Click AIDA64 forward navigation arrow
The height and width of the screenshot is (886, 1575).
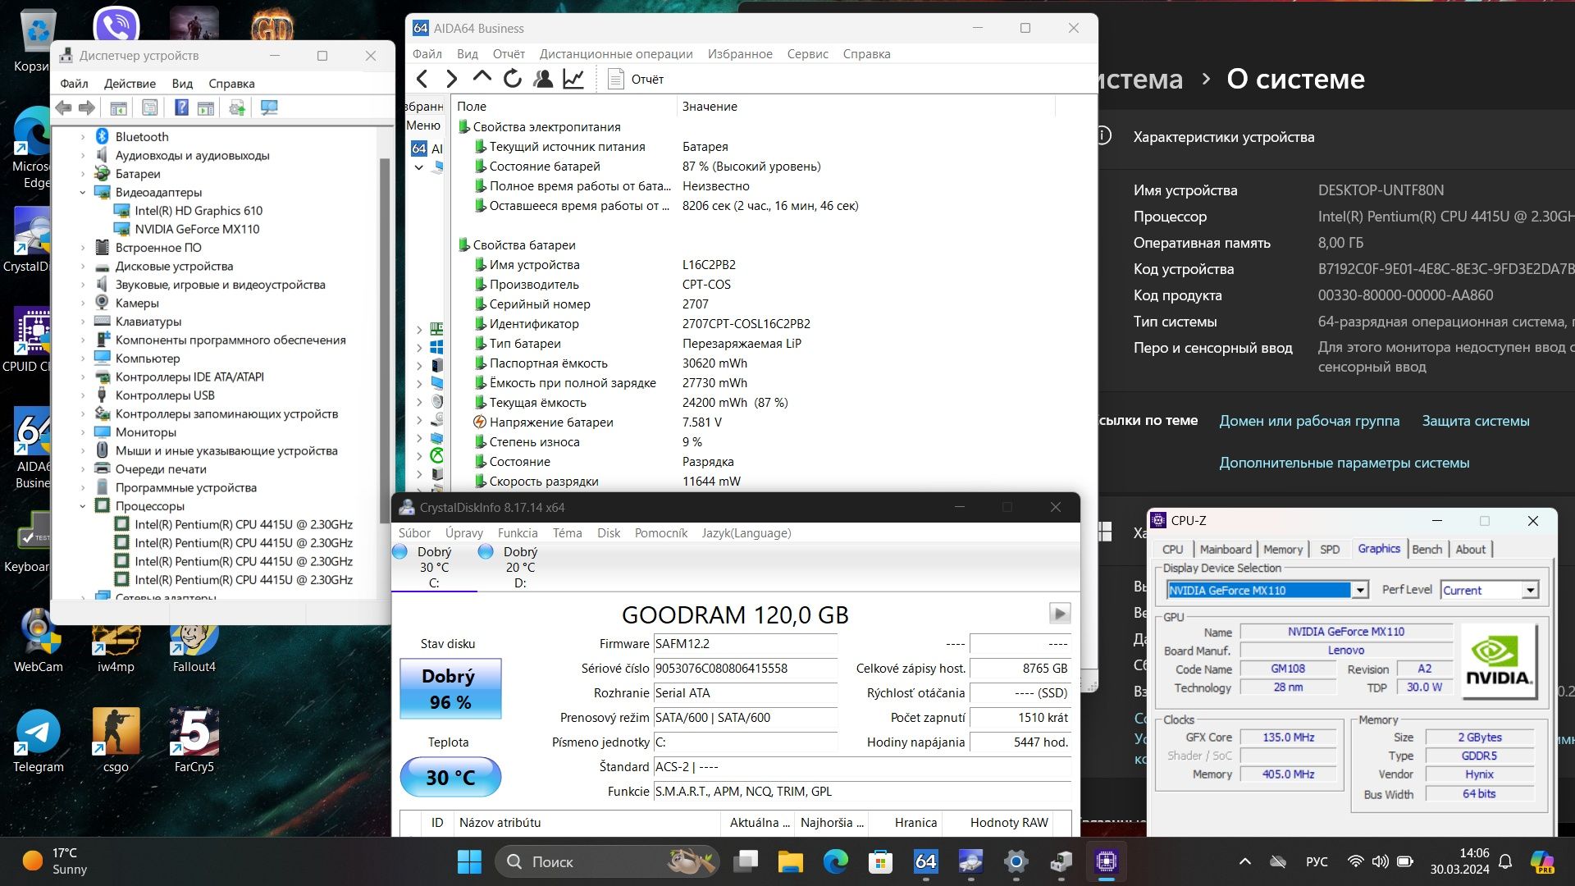(452, 79)
